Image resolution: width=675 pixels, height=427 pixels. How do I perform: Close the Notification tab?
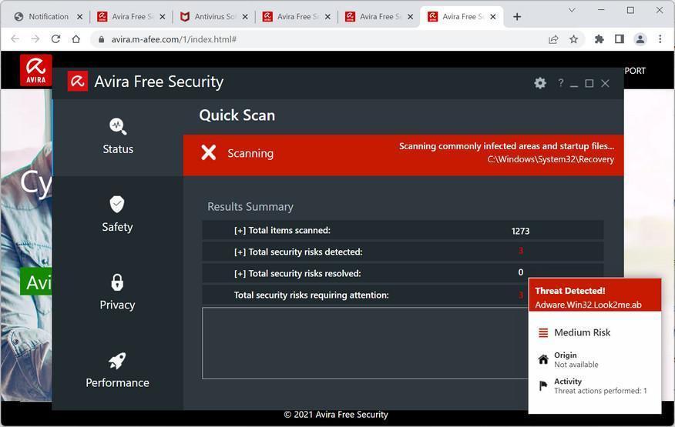pos(79,17)
